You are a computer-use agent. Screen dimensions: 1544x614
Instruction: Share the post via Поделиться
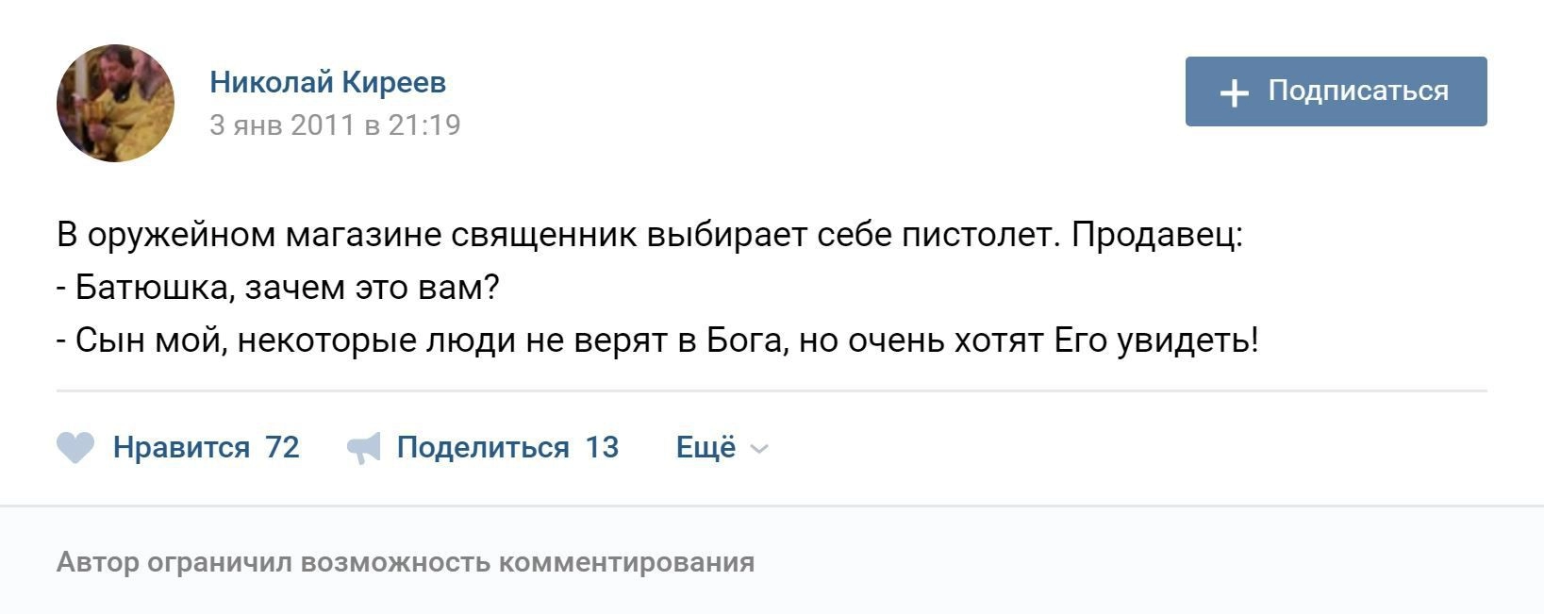(482, 447)
